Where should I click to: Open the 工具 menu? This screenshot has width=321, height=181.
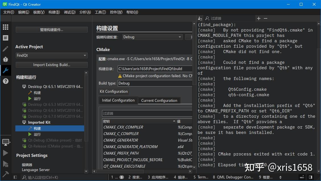point(100,12)
